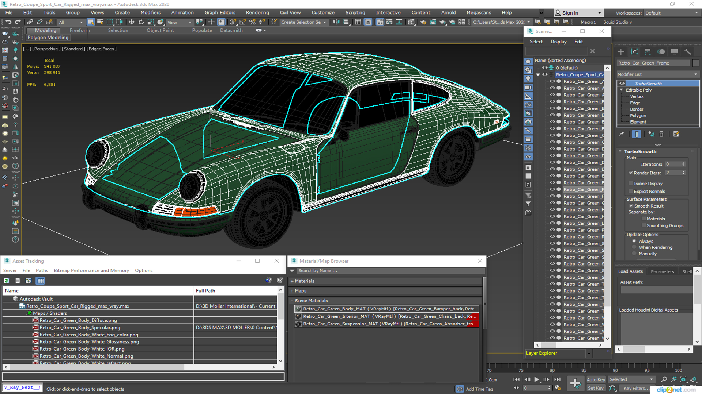
Task: Click the large Set Keys plus-key button
Action: [x=575, y=383]
